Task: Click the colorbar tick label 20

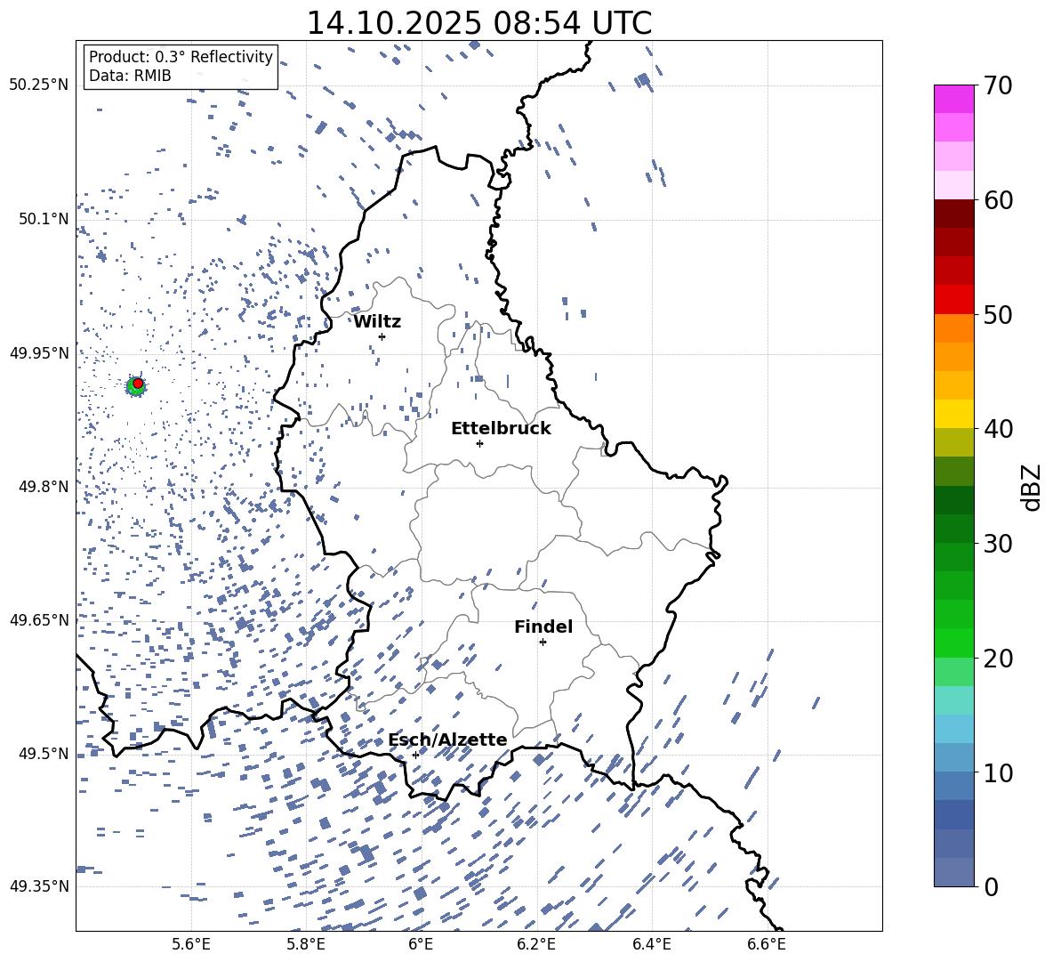Action: pos(999,659)
